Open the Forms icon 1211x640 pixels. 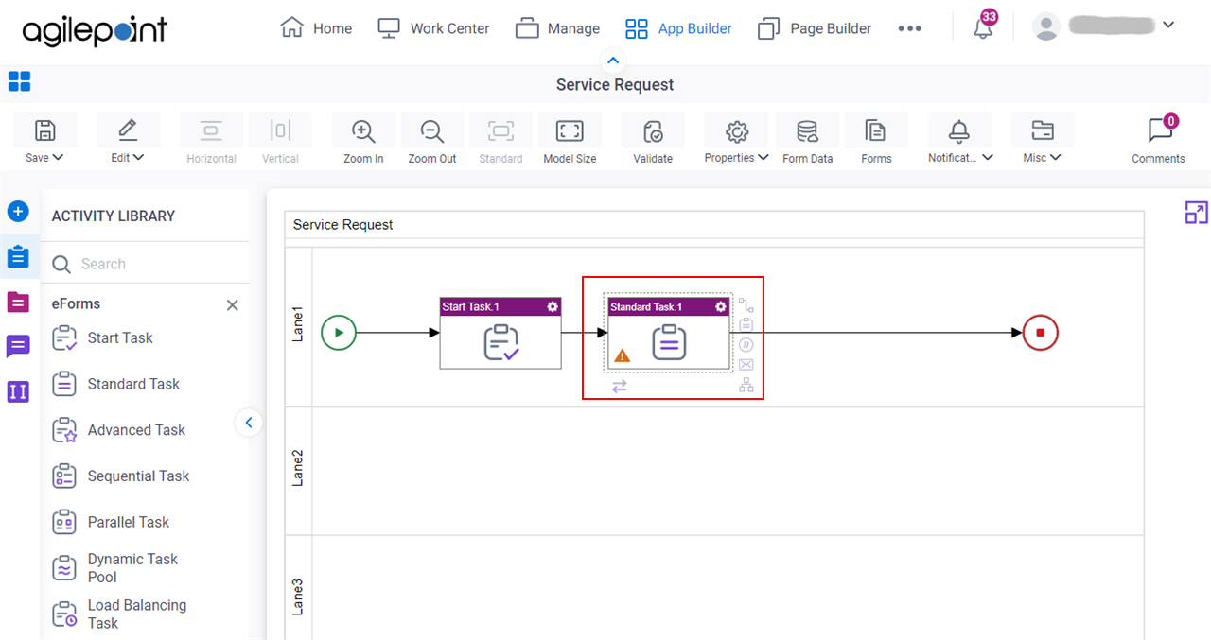[876, 130]
